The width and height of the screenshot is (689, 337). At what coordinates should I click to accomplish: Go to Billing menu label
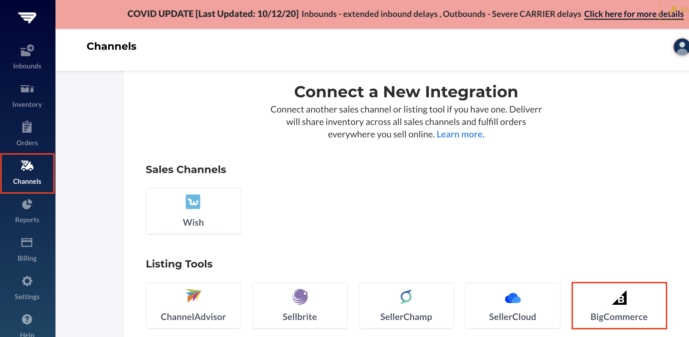coord(27,258)
